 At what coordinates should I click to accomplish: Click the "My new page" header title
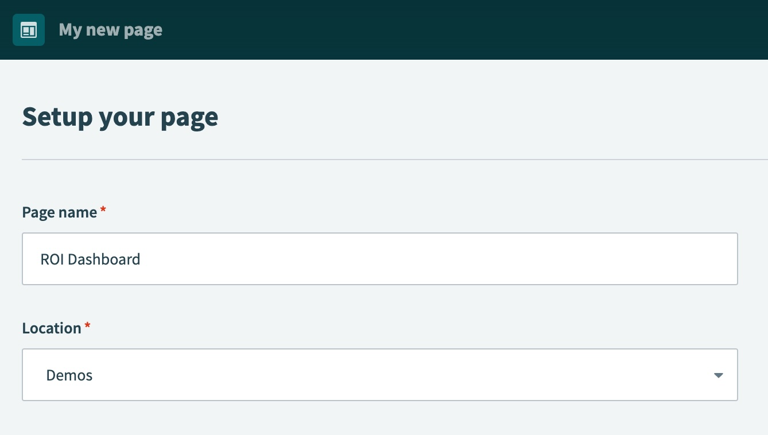pyautogui.click(x=110, y=30)
